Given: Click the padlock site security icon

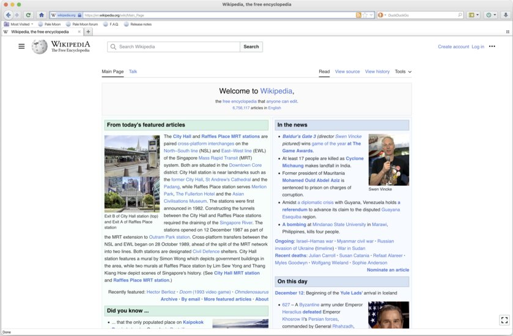Looking at the screenshot, I should [x=79, y=15].
